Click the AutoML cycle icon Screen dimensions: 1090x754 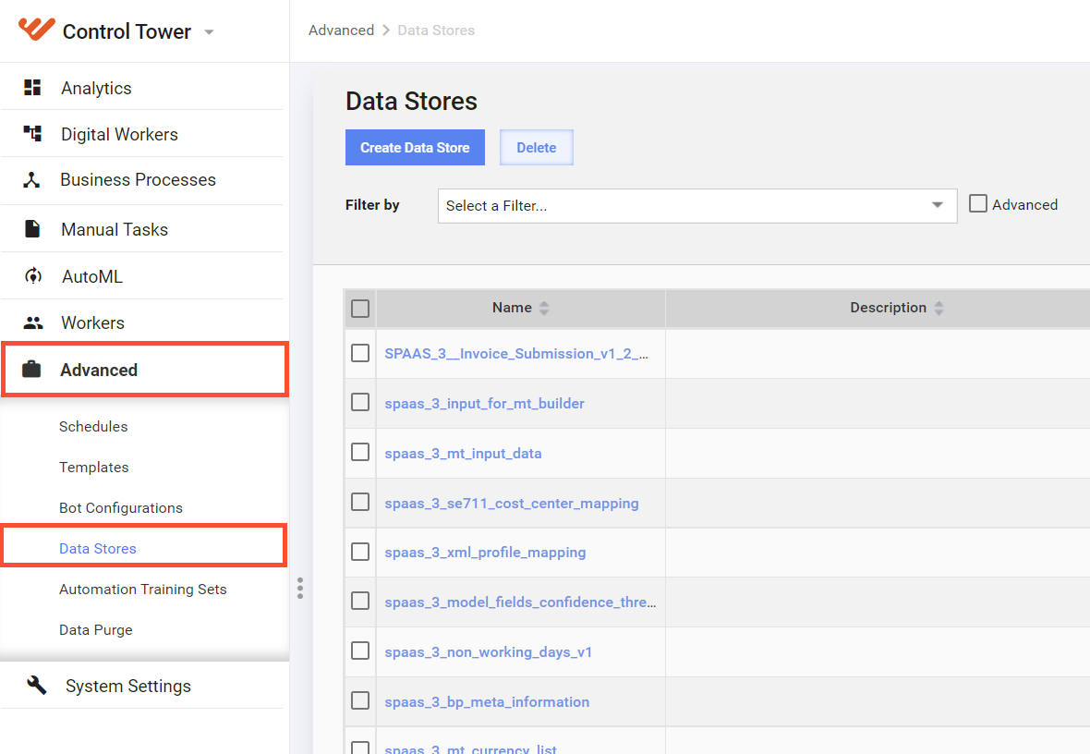click(x=32, y=276)
